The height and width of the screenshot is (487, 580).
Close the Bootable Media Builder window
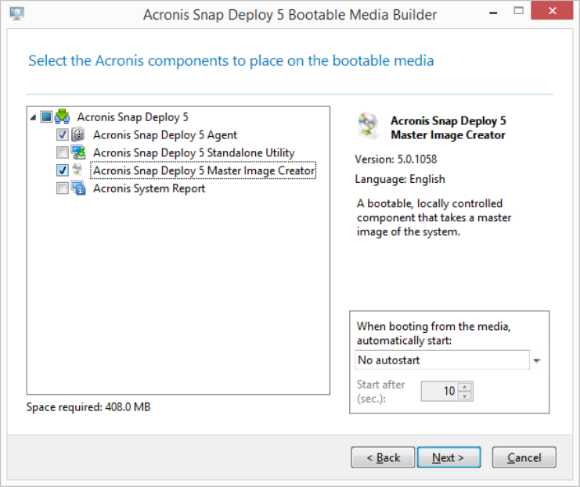click(552, 11)
